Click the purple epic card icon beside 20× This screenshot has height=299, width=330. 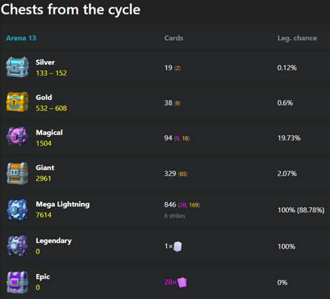click(182, 283)
